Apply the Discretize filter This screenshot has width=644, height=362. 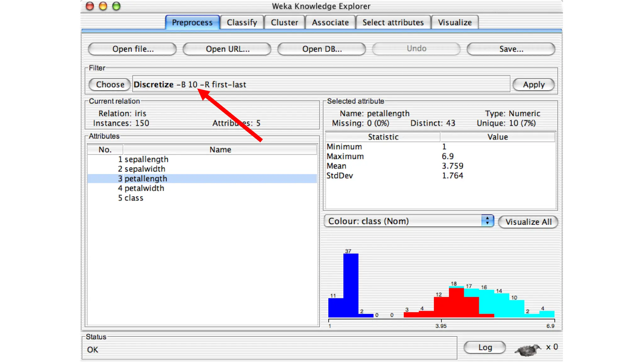[533, 85]
